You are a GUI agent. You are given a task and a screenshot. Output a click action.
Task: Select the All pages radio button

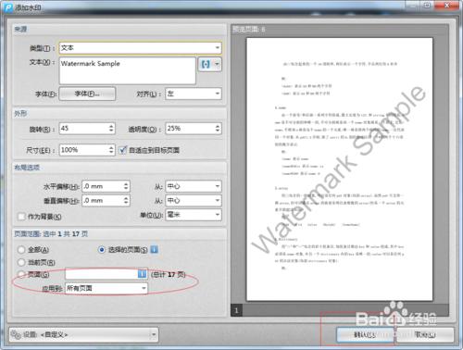click(x=21, y=249)
